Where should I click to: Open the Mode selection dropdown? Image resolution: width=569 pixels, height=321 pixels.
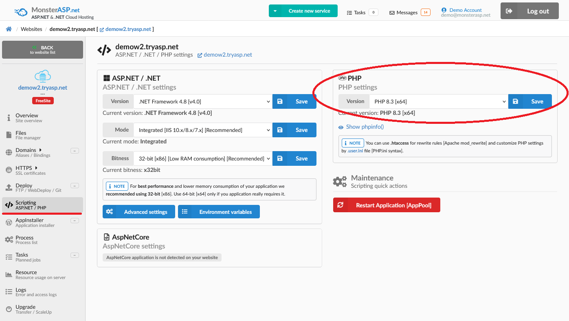[x=202, y=130]
